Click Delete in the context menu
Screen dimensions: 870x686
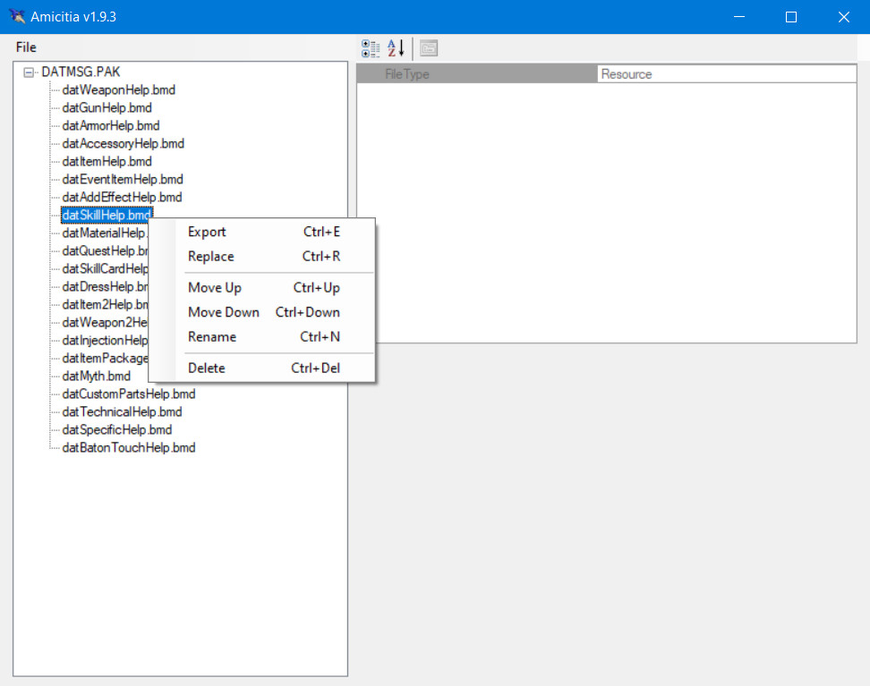(207, 368)
